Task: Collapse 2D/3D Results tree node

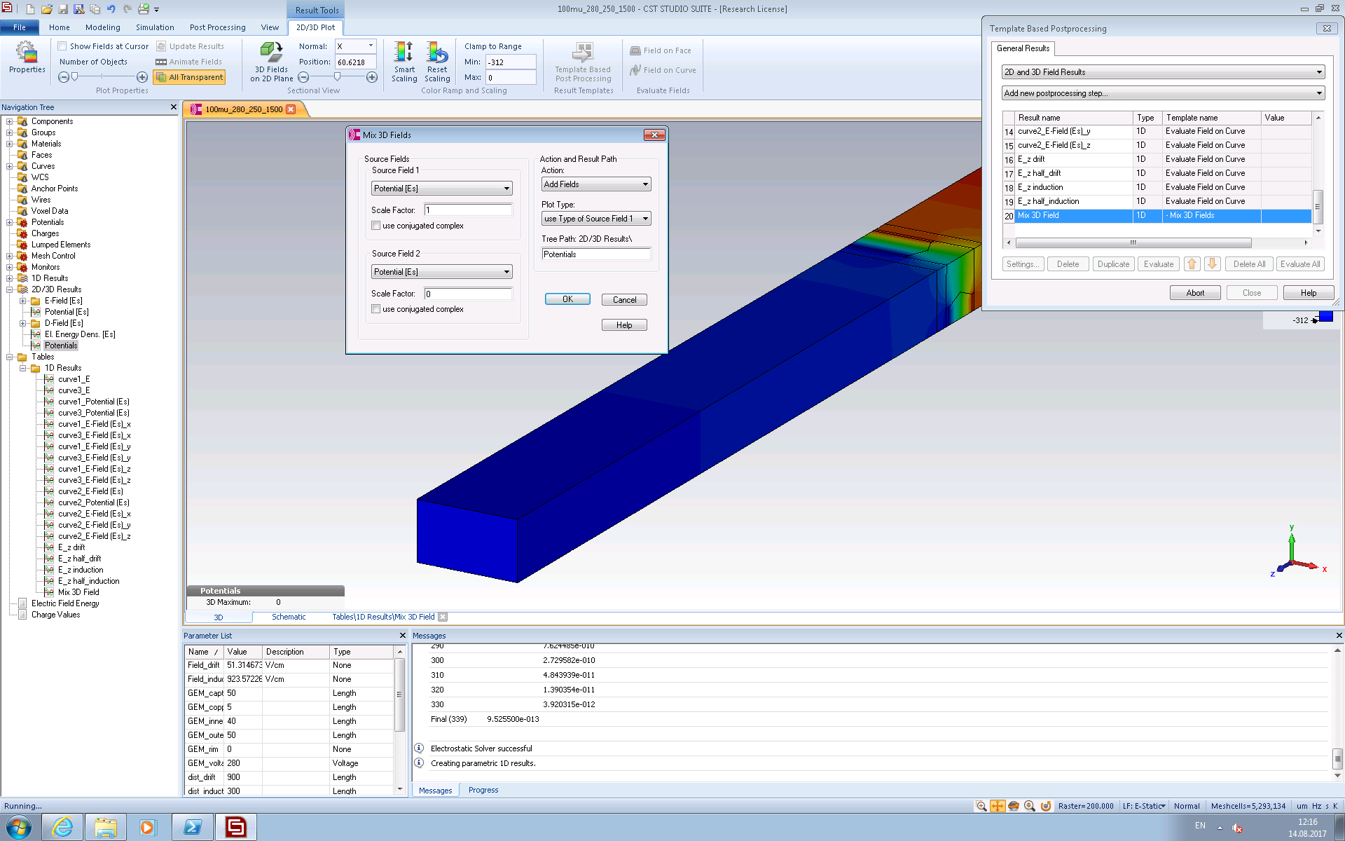Action: point(10,289)
